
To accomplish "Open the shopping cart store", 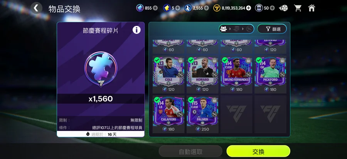I will pos(298,8).
